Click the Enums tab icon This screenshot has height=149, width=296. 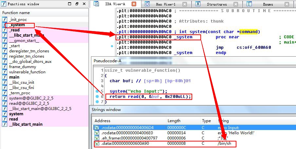250,4
